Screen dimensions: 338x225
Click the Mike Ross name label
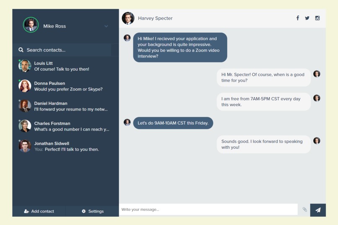click(55, 26)
